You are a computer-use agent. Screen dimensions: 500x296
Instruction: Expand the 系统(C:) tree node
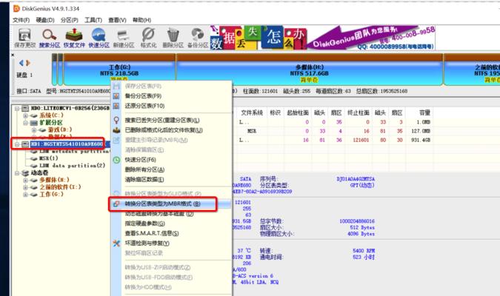click(x=25, y=115)
